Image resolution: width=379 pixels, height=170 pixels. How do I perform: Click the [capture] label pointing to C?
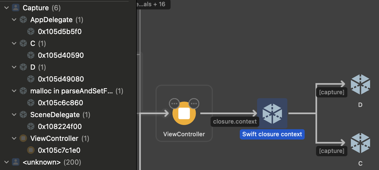[331, 151]
